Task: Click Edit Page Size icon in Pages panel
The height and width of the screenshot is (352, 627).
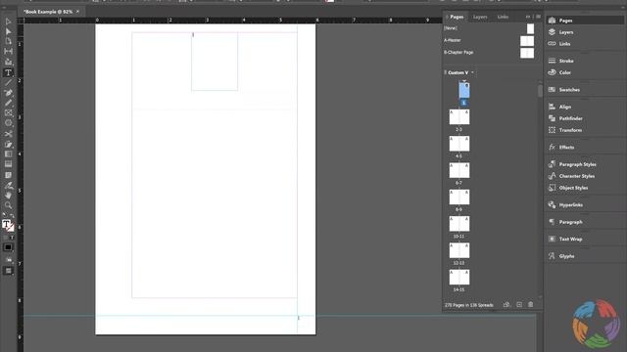Action: point(506,304)
